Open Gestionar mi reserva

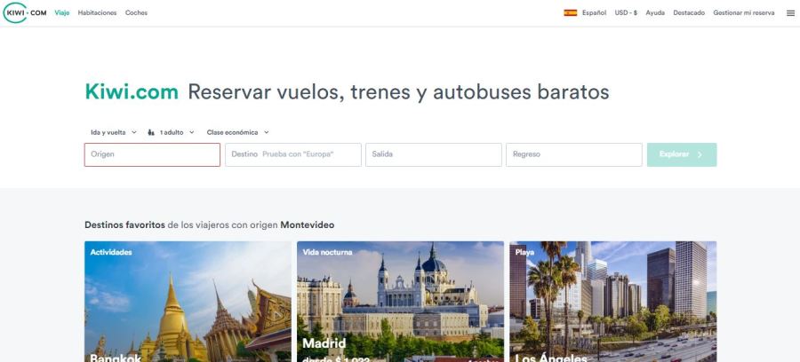tap(743, 13)
